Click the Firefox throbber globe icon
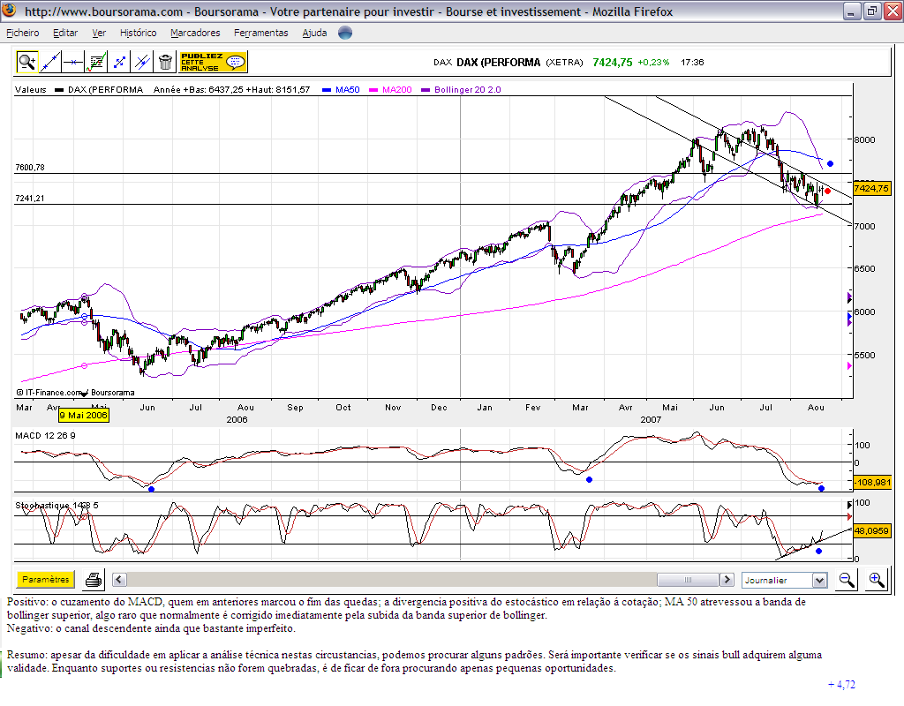The width and height of the screenshot is (904, 706). 345,33
